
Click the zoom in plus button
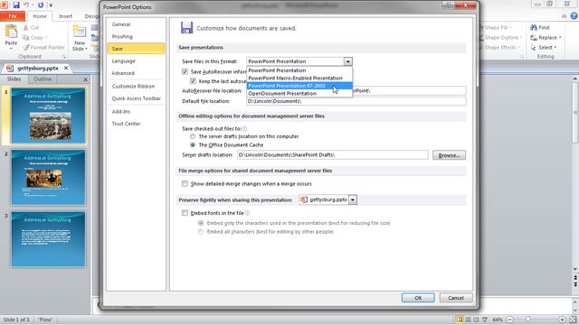(562, 320)
